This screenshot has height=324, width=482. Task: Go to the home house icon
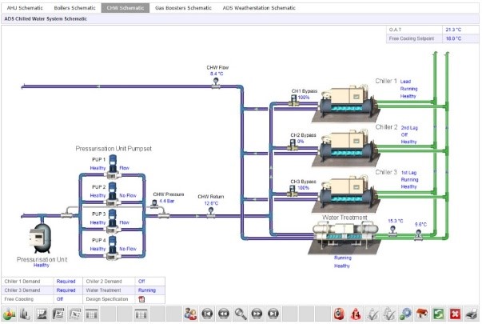(x=422, y=314)
